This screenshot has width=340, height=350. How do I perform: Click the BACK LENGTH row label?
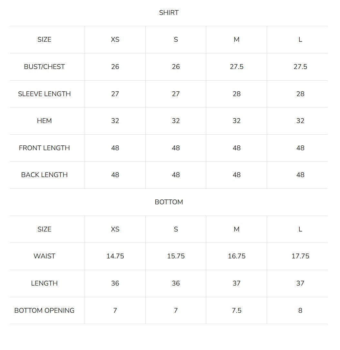[44, 175]
